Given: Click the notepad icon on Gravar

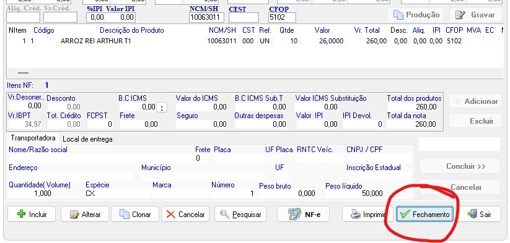Looking at the screenshot, I should [x=460, y=15].
